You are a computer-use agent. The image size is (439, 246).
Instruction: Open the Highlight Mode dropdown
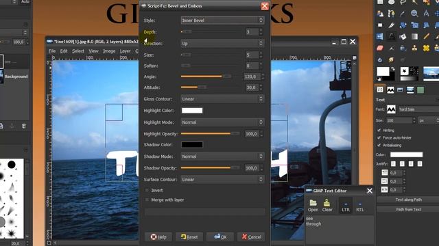tap(222, 122)
